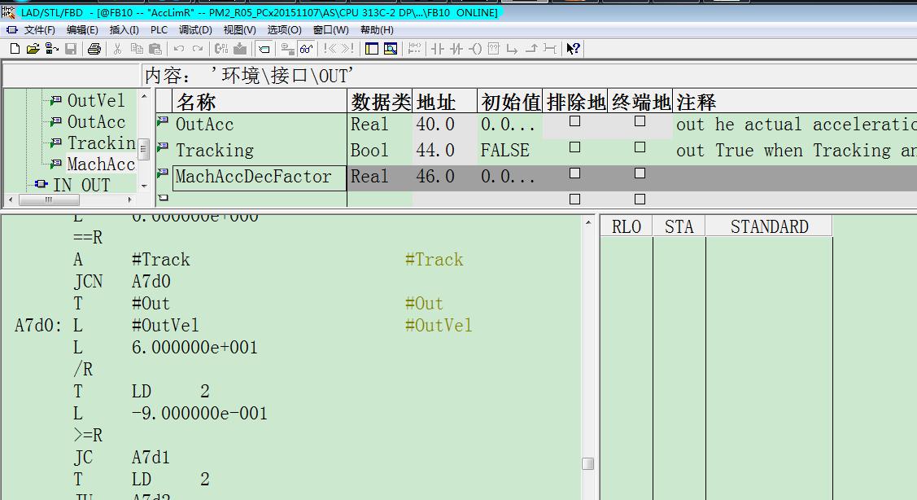Click the 名称 column header
The height and width of the screenshot is (500, 917).
point(260,102)
